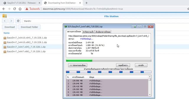This screenshot has height=106, width=189.
Task: Sort files by the Name column header
Action: click(x=6, y=33)
